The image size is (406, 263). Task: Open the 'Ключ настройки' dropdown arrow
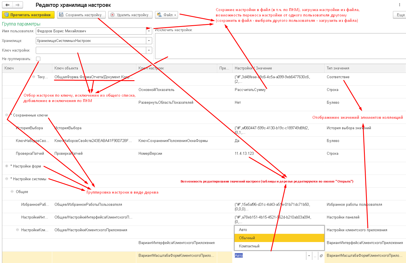point(149,50)
